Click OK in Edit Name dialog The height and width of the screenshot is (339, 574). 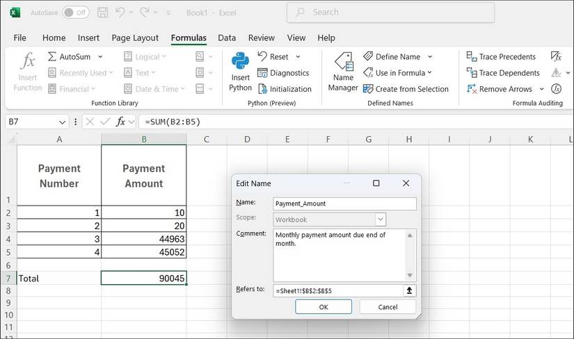(324, 307)
